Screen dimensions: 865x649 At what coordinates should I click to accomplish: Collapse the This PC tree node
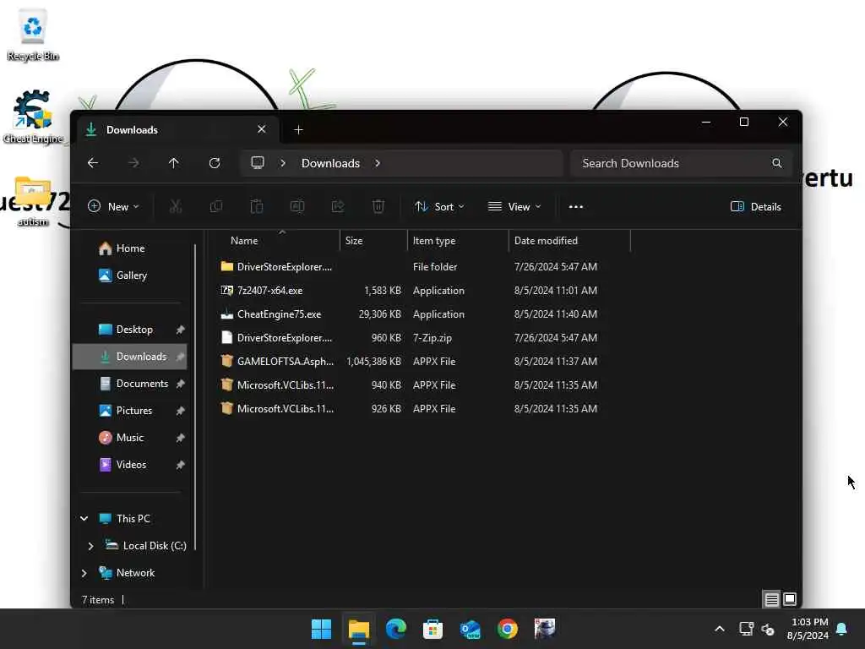84,518
